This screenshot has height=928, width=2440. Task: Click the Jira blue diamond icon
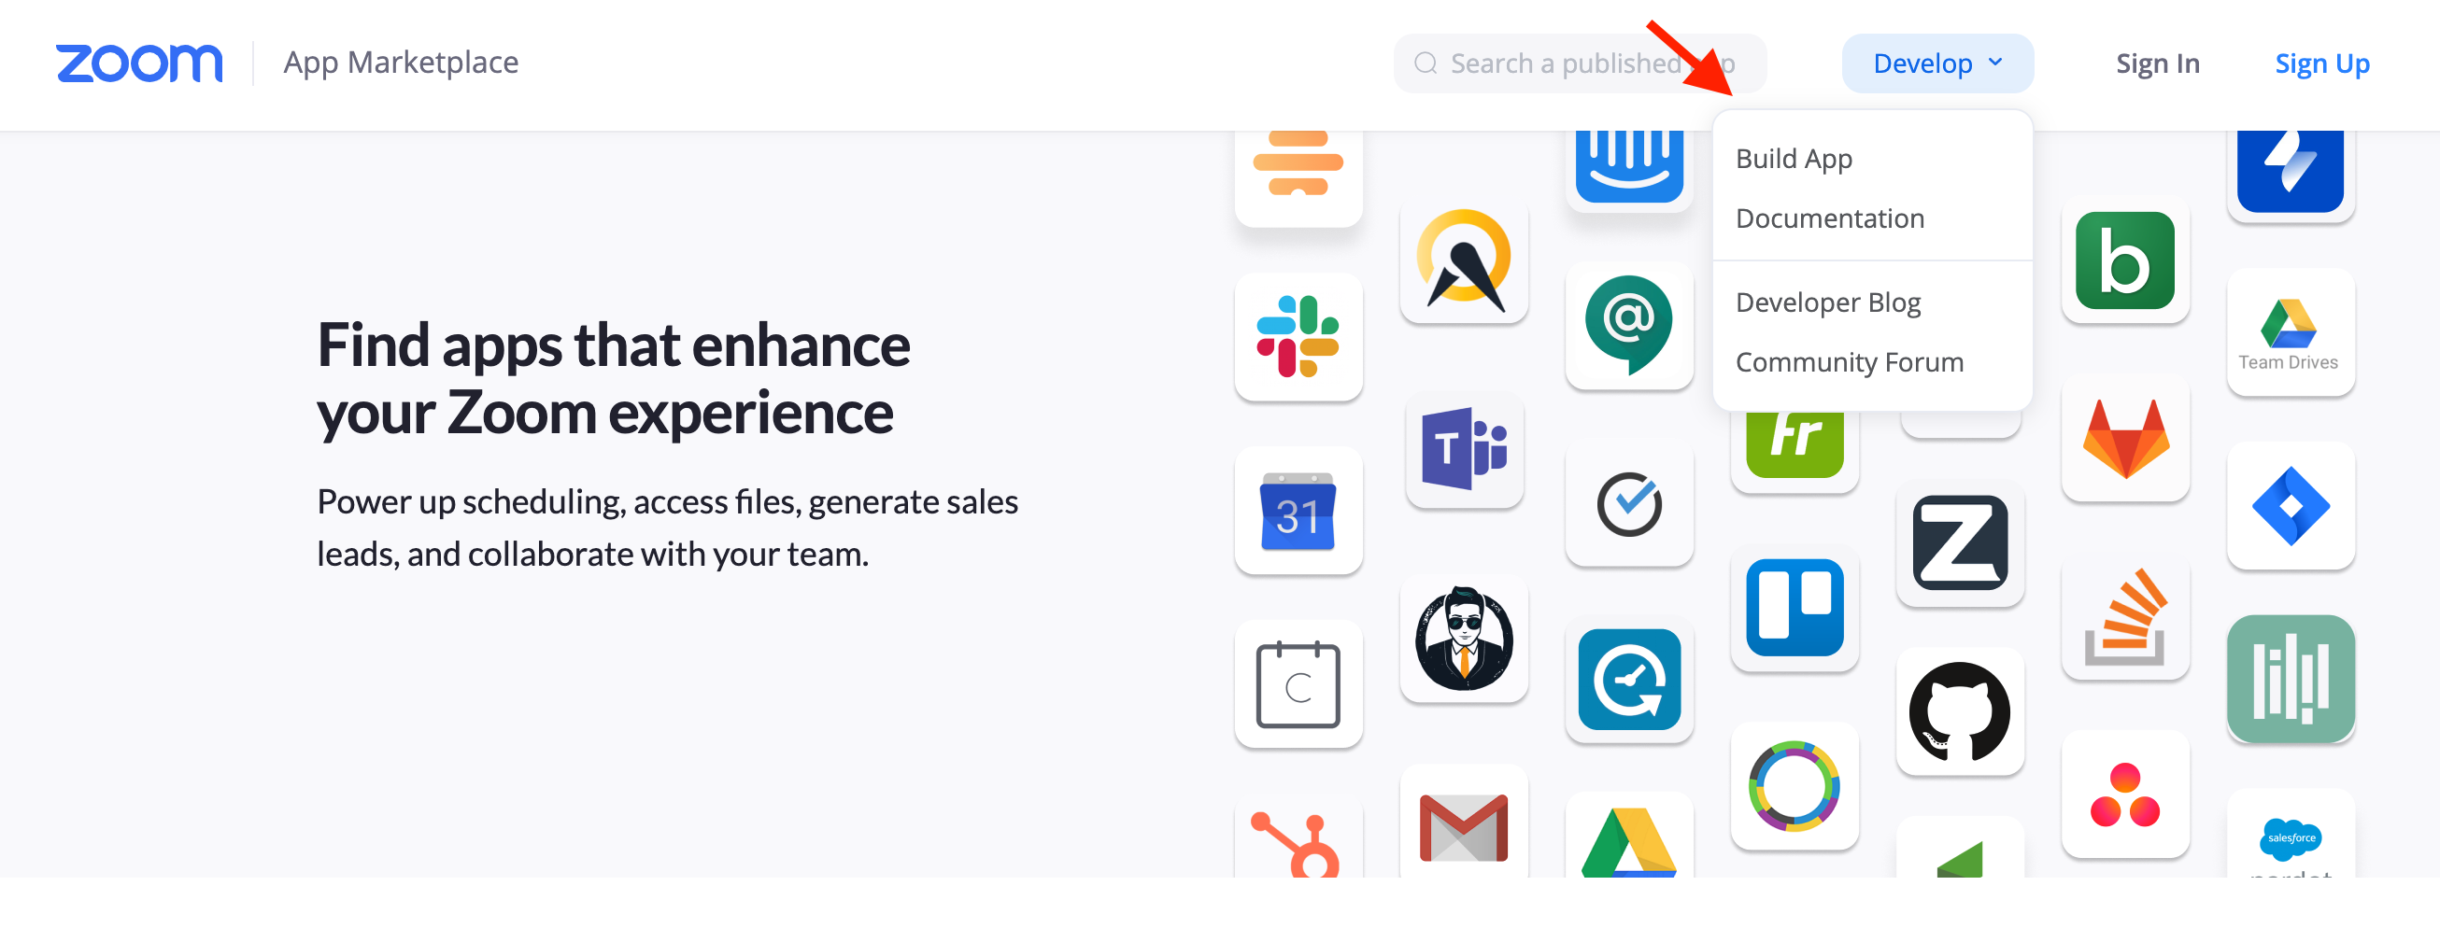[x=2291, y=507]
